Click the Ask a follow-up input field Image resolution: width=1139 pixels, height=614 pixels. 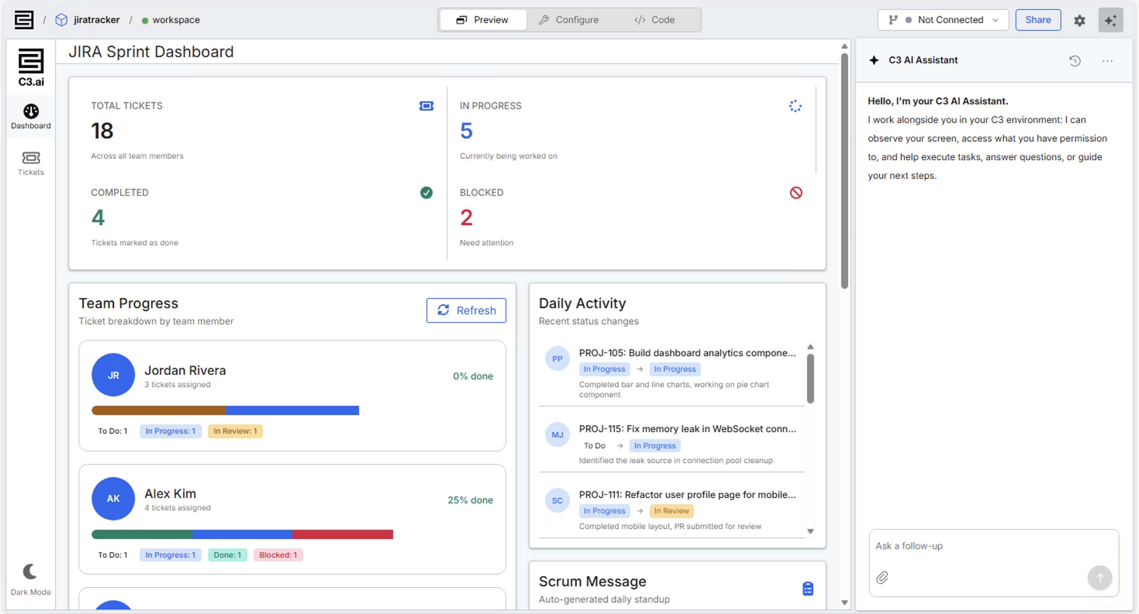(x=994, y=546)
